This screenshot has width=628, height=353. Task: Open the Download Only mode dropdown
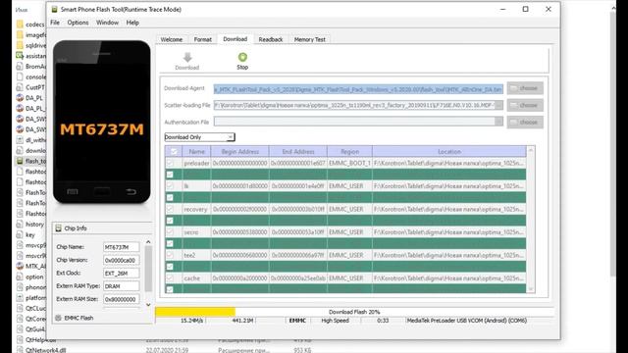199,137
